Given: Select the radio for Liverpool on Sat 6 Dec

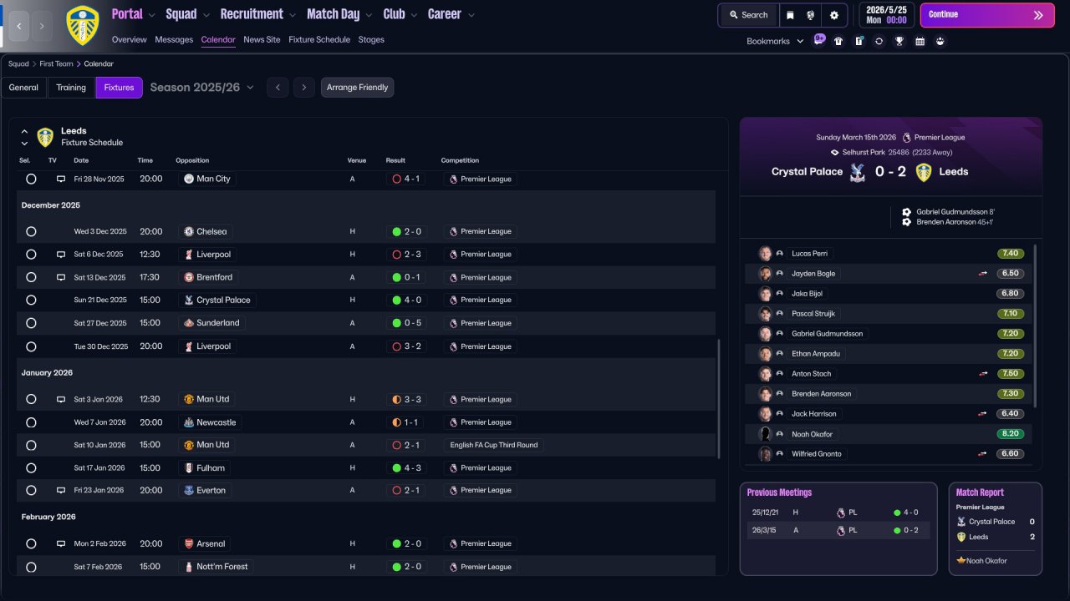Looking at the screenshot, I should pos(31,255).
